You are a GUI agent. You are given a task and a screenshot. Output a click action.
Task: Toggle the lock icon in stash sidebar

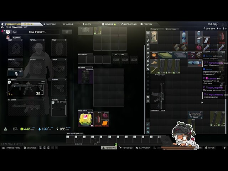coord(148,128)
